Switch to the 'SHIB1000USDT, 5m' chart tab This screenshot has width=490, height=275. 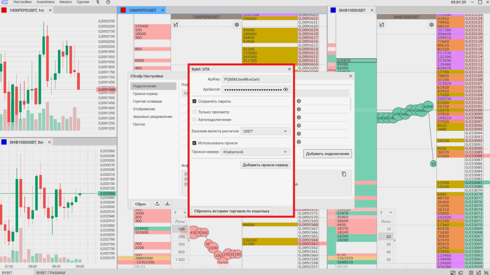click(26, 142)
